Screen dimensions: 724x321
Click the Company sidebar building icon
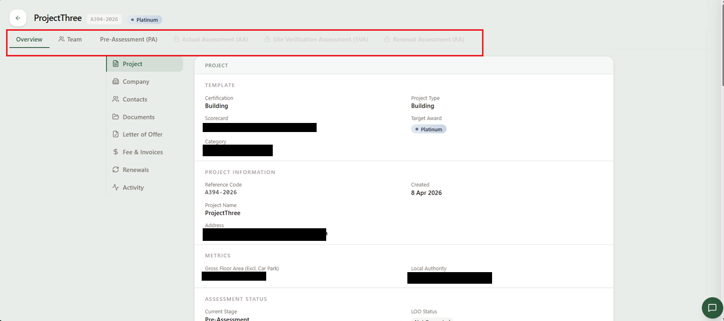115,82
